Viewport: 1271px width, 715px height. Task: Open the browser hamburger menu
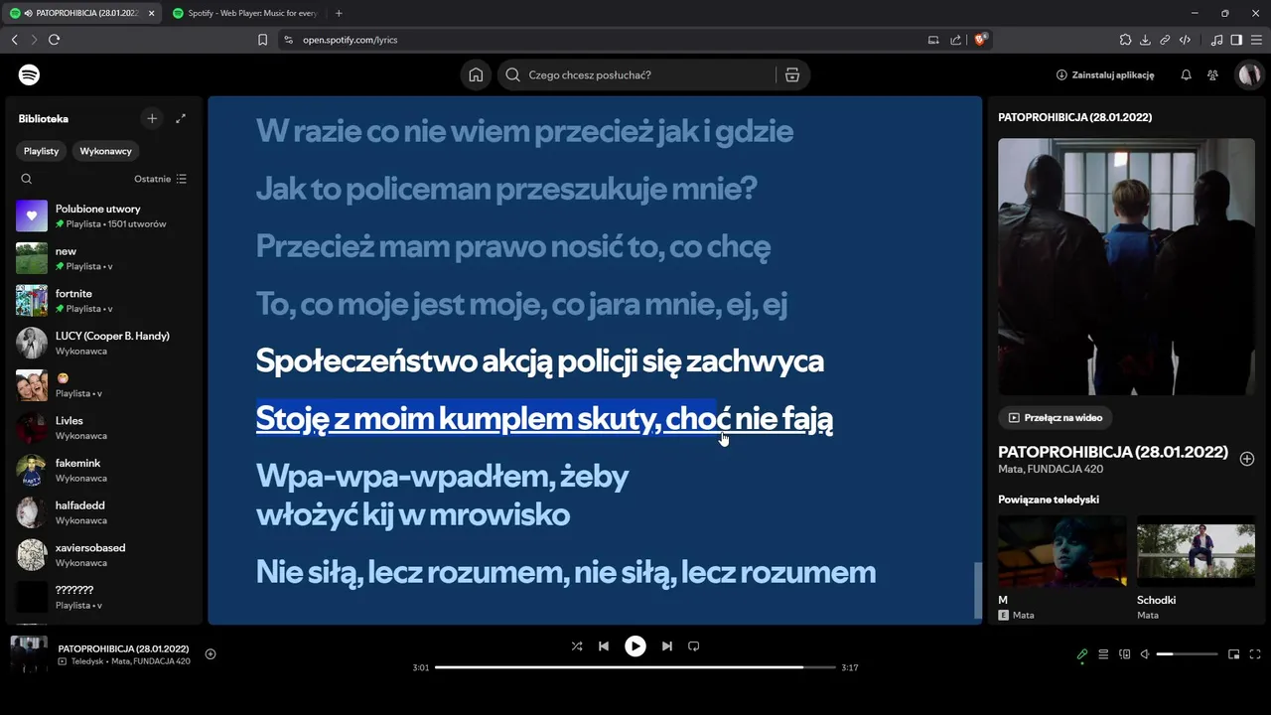click(x=1257, y=40)
